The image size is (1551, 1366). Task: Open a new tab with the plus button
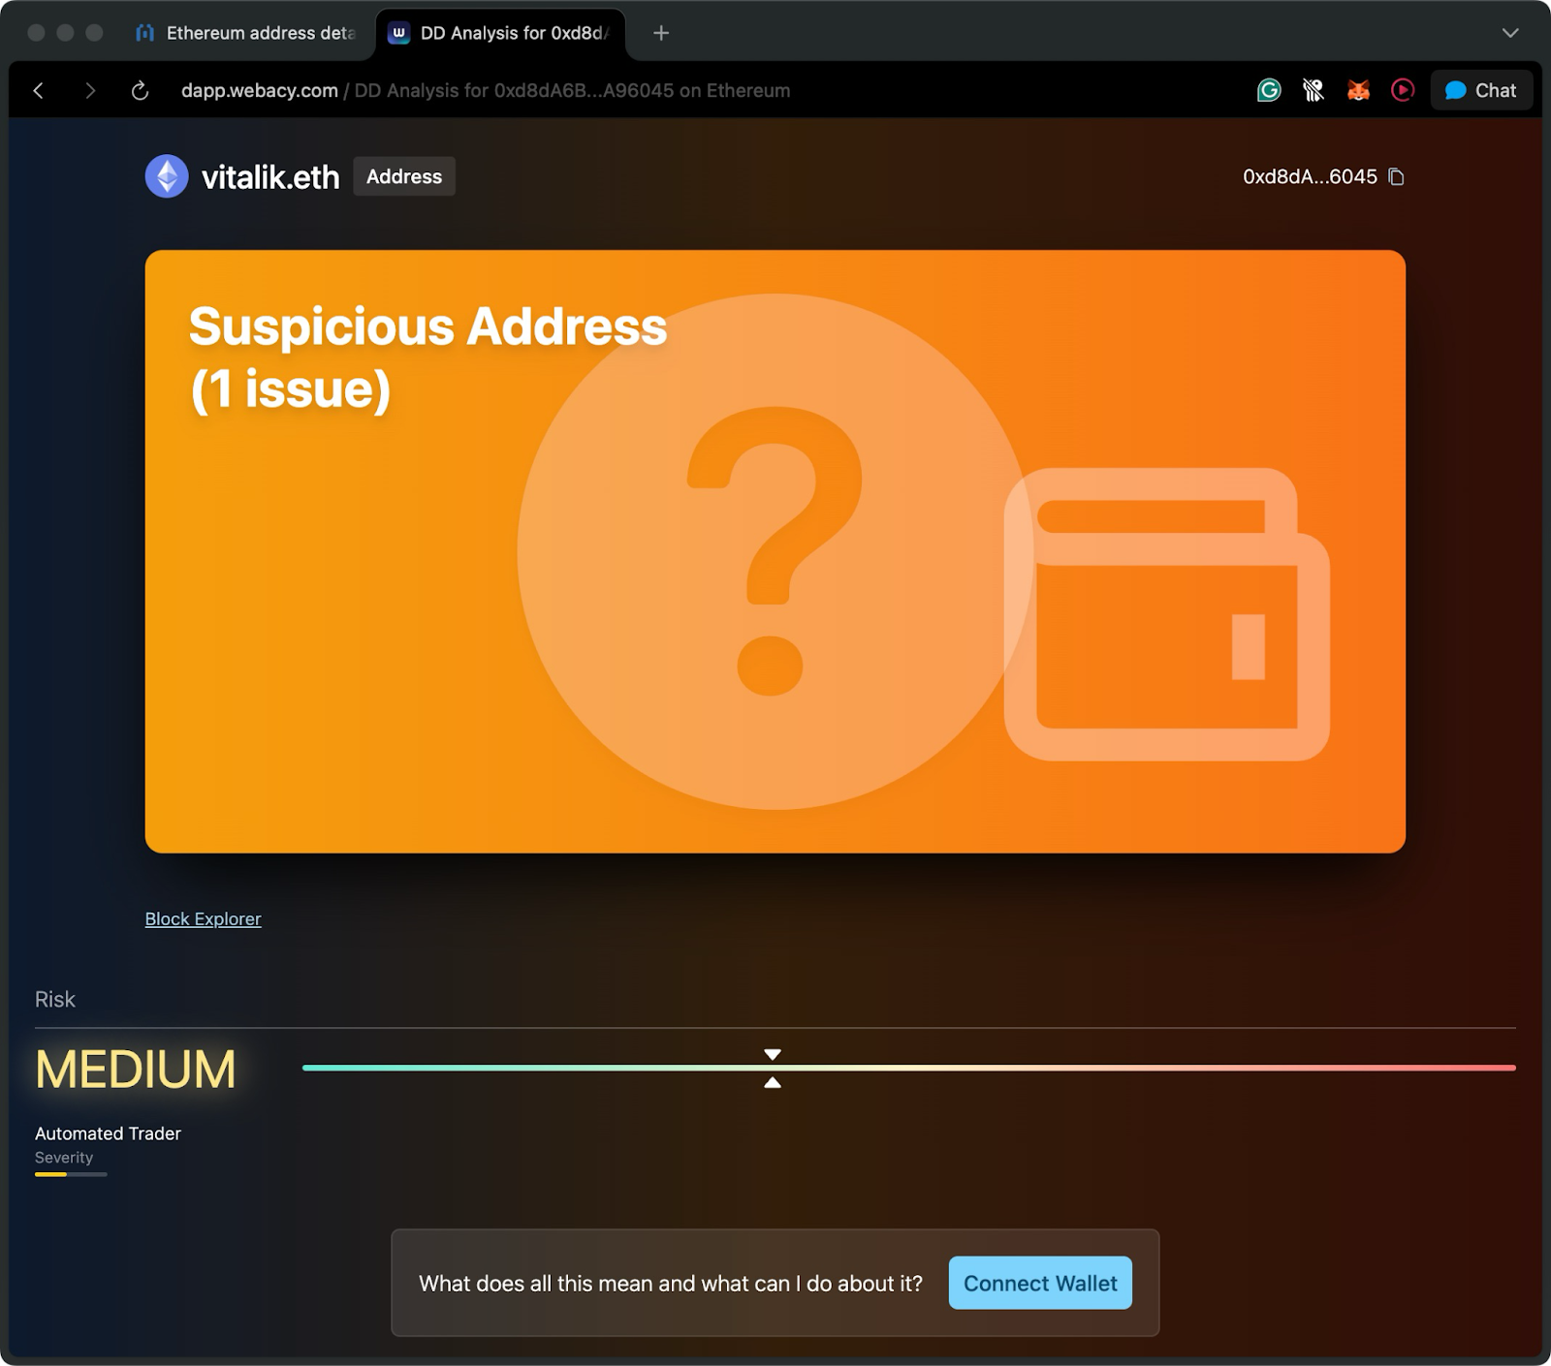tap(660, 33)
